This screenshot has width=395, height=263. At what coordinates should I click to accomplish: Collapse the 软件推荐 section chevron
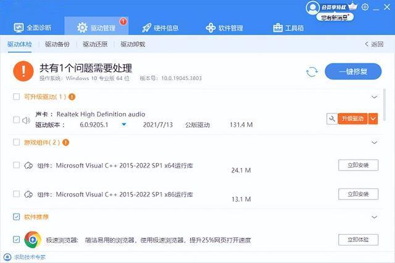(375, 217)
